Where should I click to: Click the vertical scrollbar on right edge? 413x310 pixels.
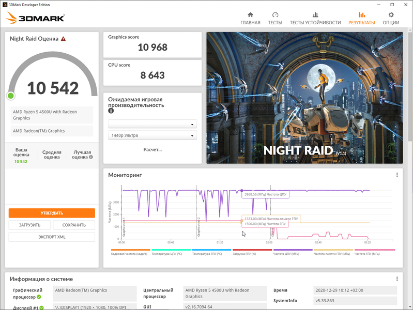pyautogui.click(x=410, y=87)
